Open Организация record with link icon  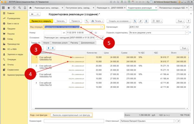[188, 27]
